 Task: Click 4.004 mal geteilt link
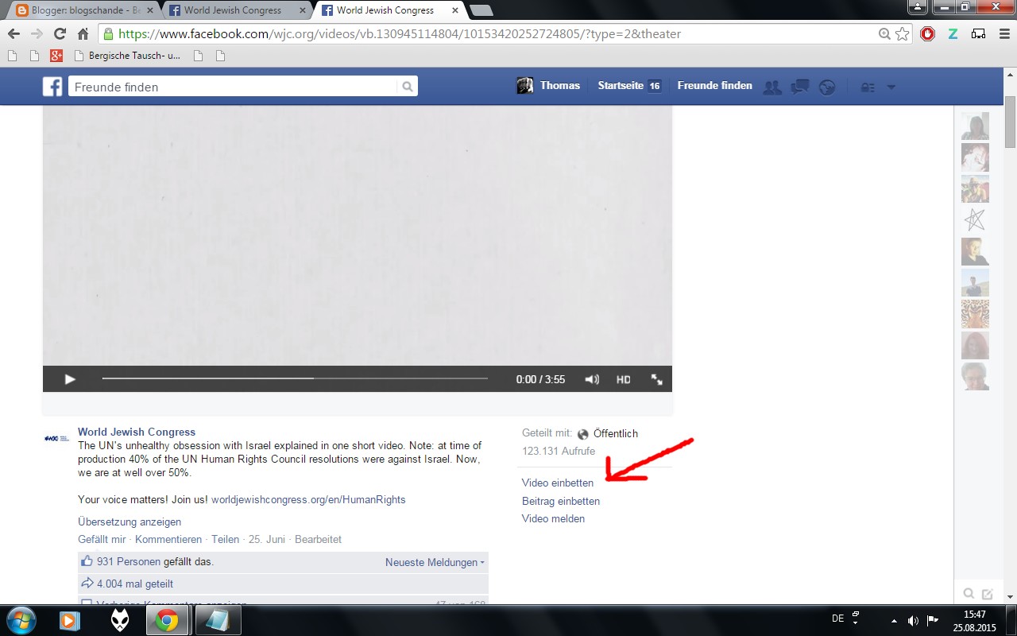pos(135,584)
